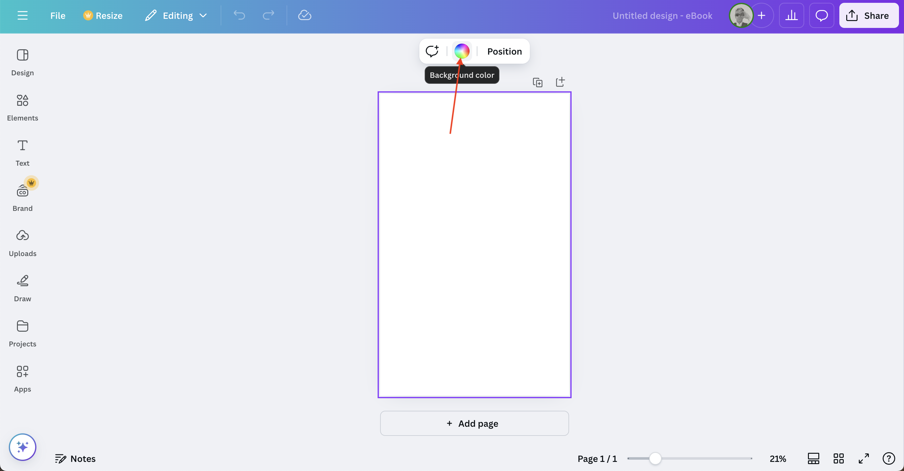Select the Draw tool in sidebar
Image resolution: width=904 pixels, height=471 pixels.
(23, 289)
